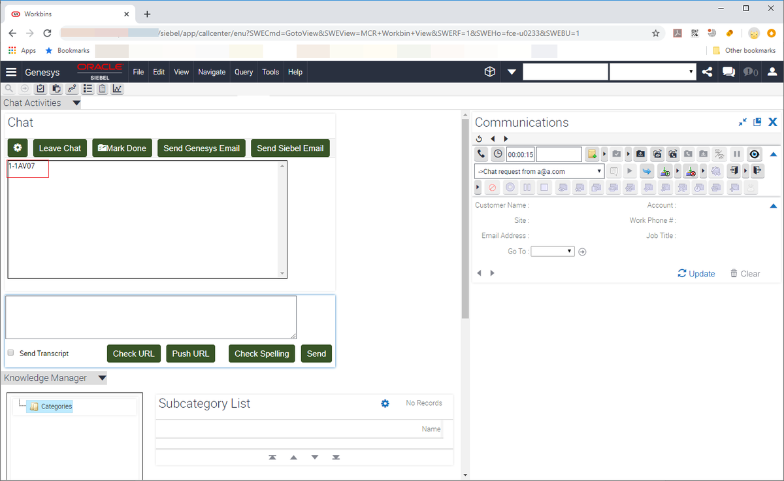This screenshot has width=784, height=481.
Task: Collapse Communications toolbar with blue up arrow
Action: point(774,154)
